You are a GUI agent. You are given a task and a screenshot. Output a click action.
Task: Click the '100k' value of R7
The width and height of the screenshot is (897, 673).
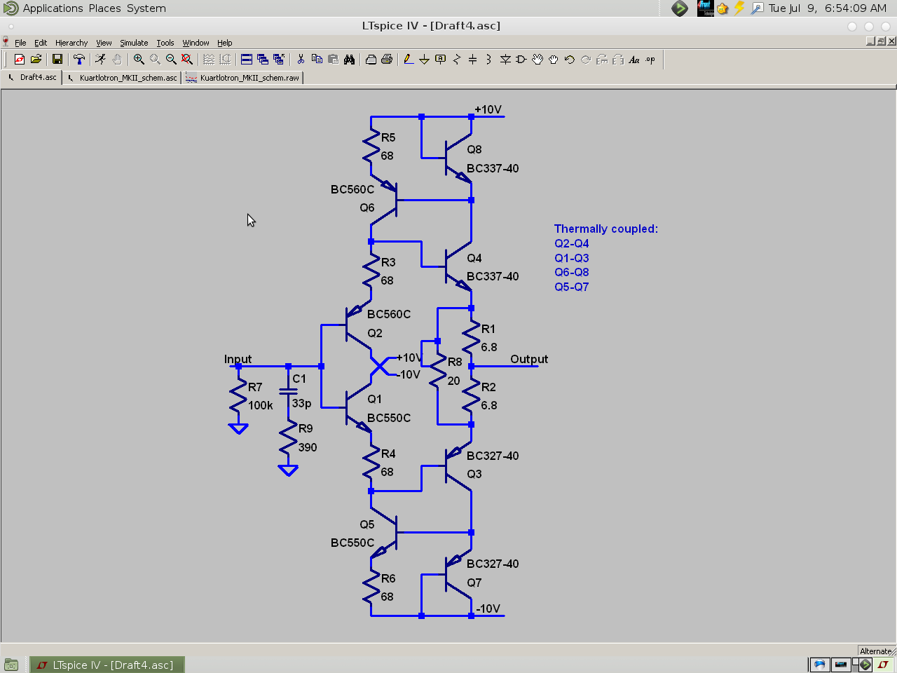[261, 405]
